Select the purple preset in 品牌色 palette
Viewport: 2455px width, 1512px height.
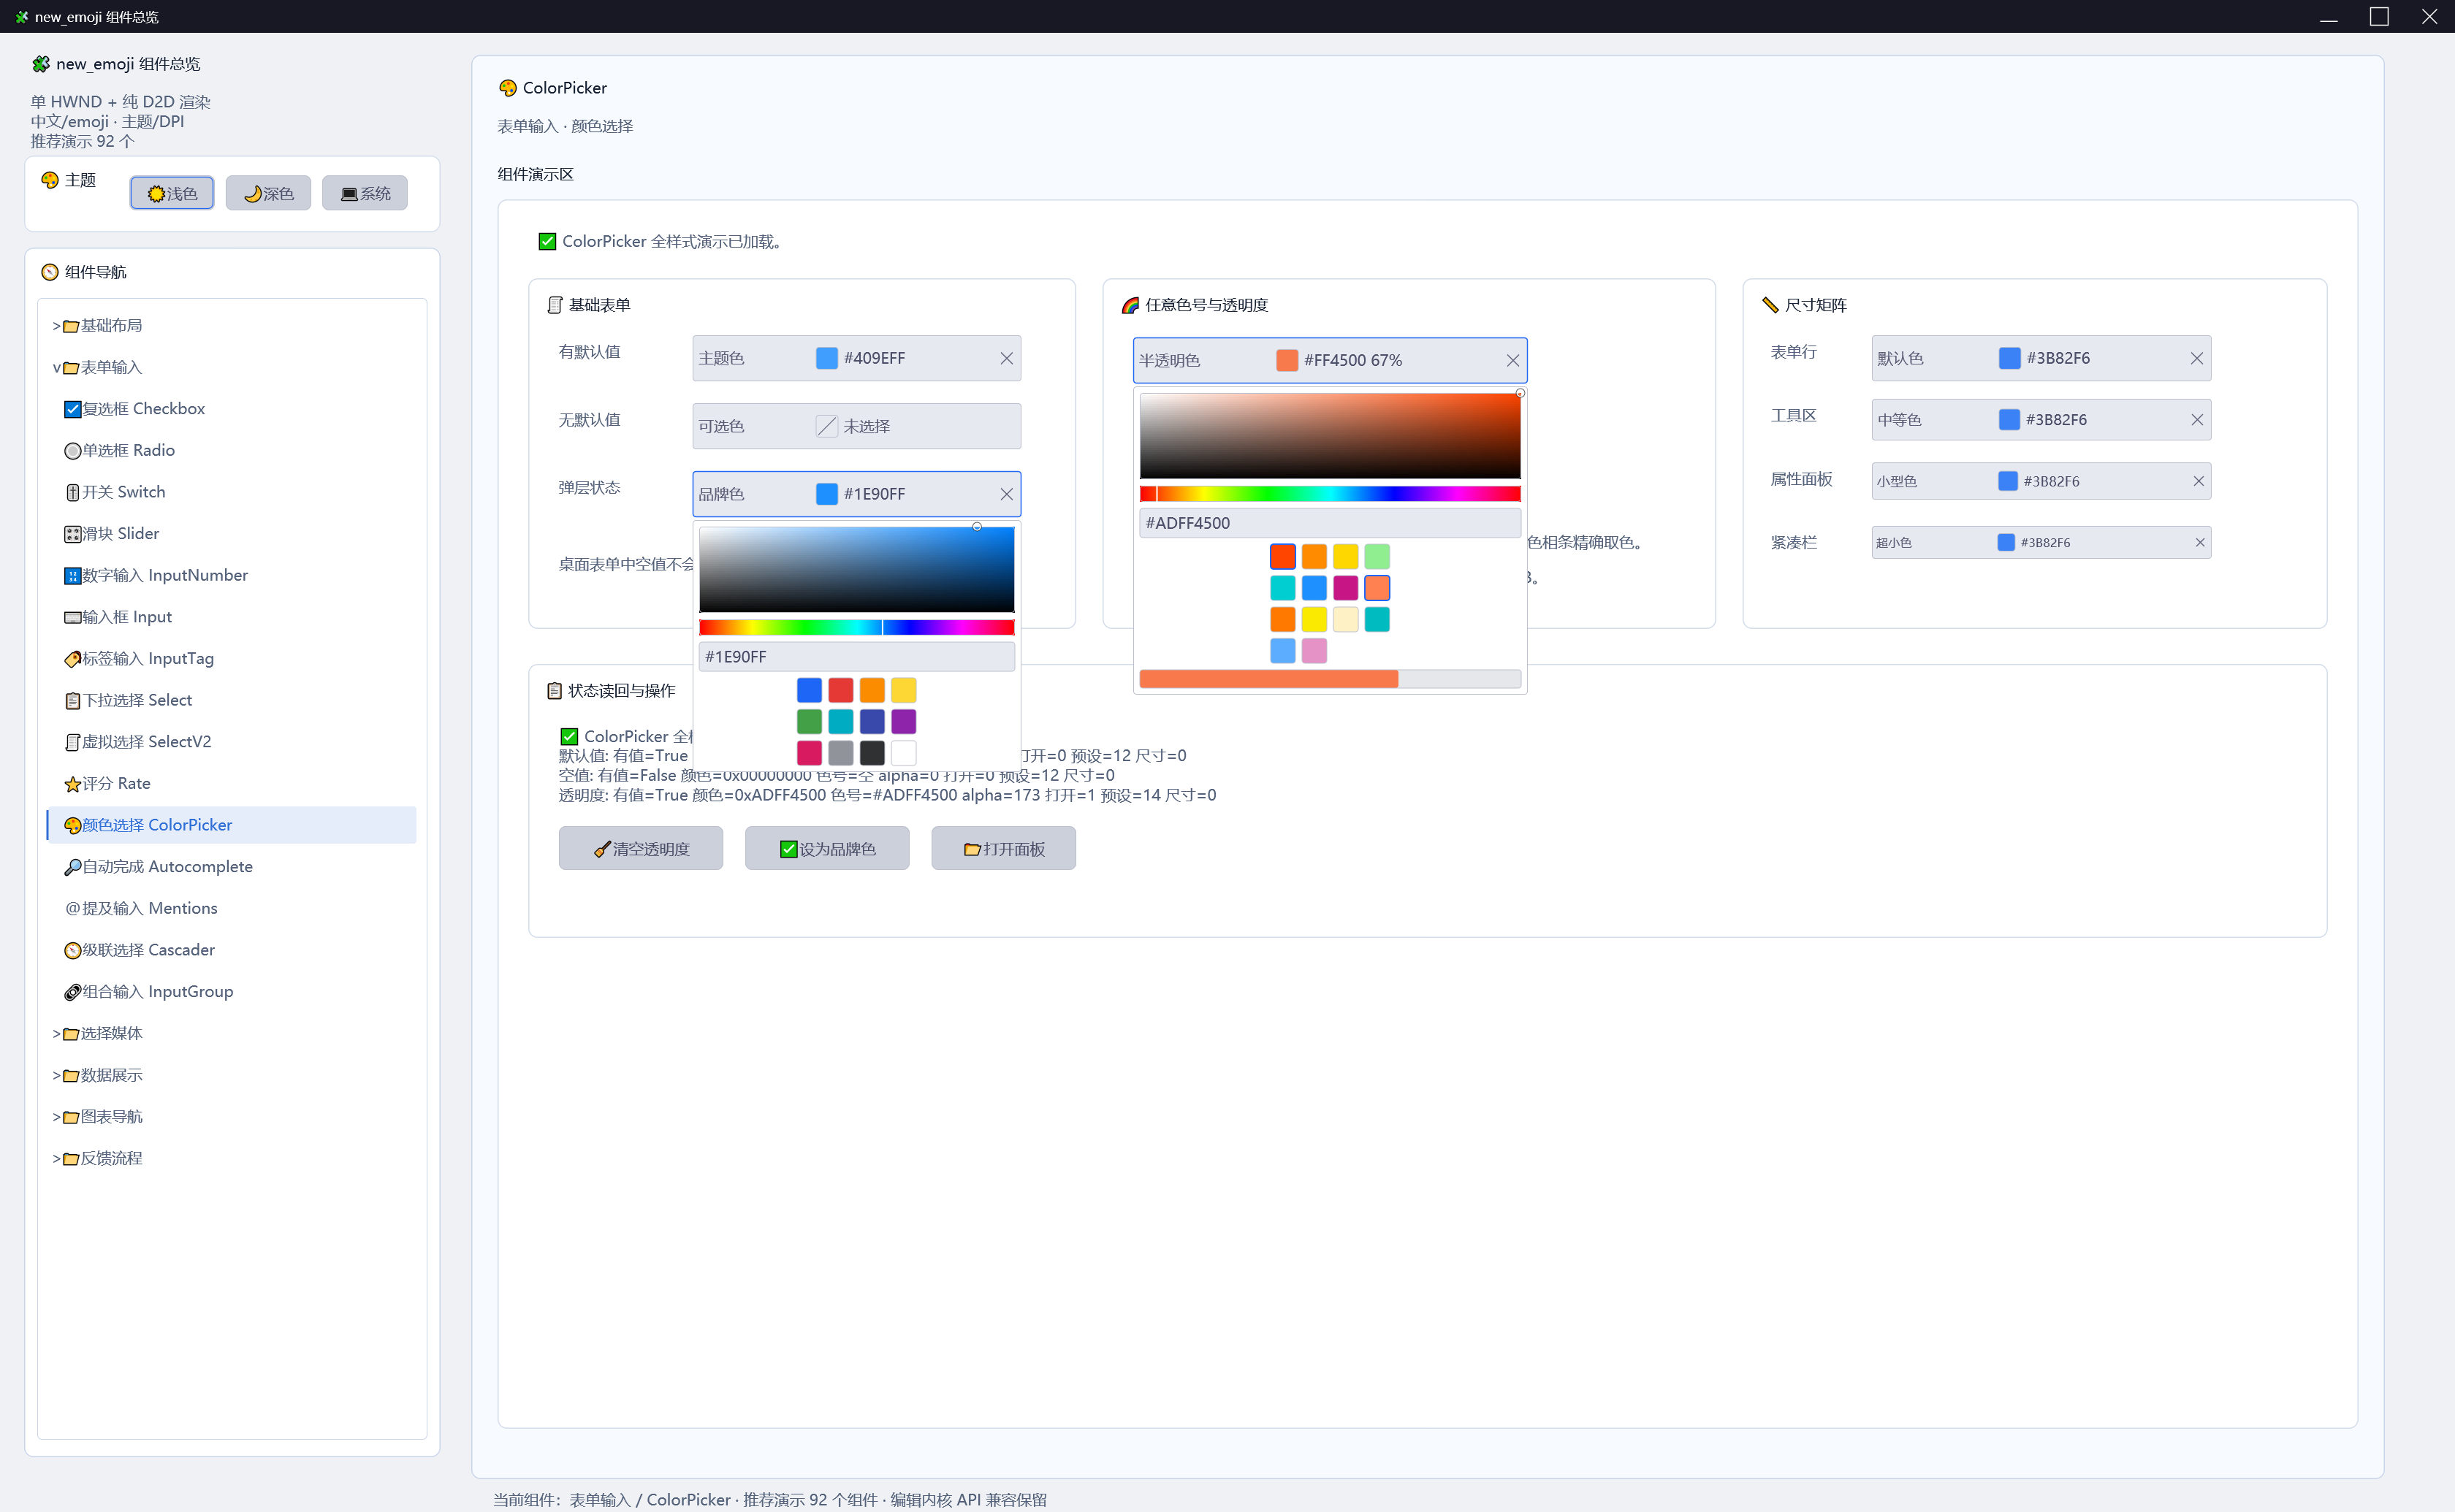(904, 722)
